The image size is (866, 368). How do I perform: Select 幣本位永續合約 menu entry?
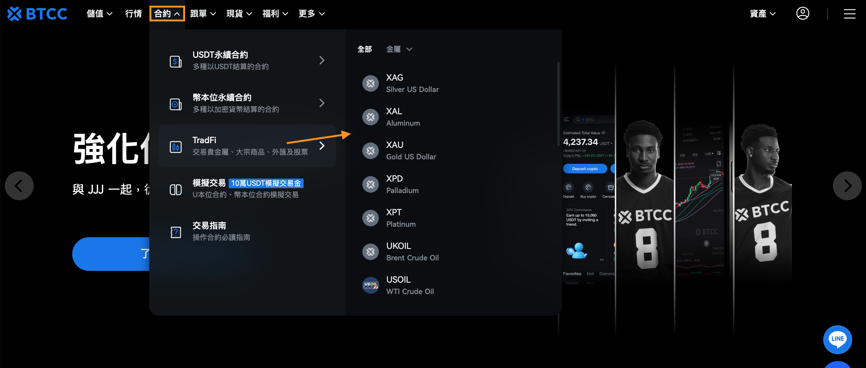[x=247, y=103]
